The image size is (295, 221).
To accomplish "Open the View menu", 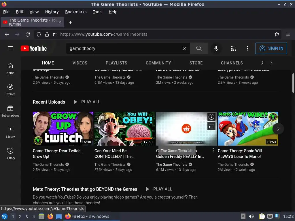I will click(34, 12).
